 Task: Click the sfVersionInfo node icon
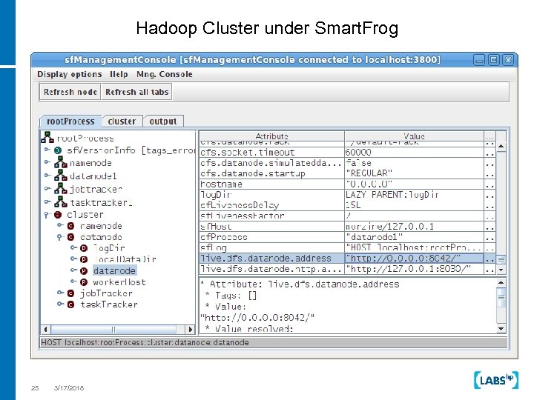(x=58, y=150)
